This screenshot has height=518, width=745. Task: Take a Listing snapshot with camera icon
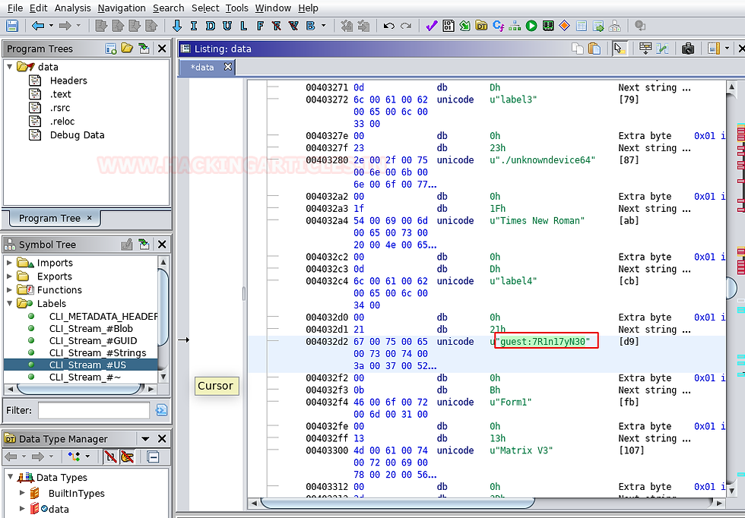point(687,49)
